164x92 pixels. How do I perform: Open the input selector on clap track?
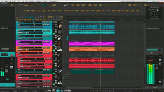(35, 33)
